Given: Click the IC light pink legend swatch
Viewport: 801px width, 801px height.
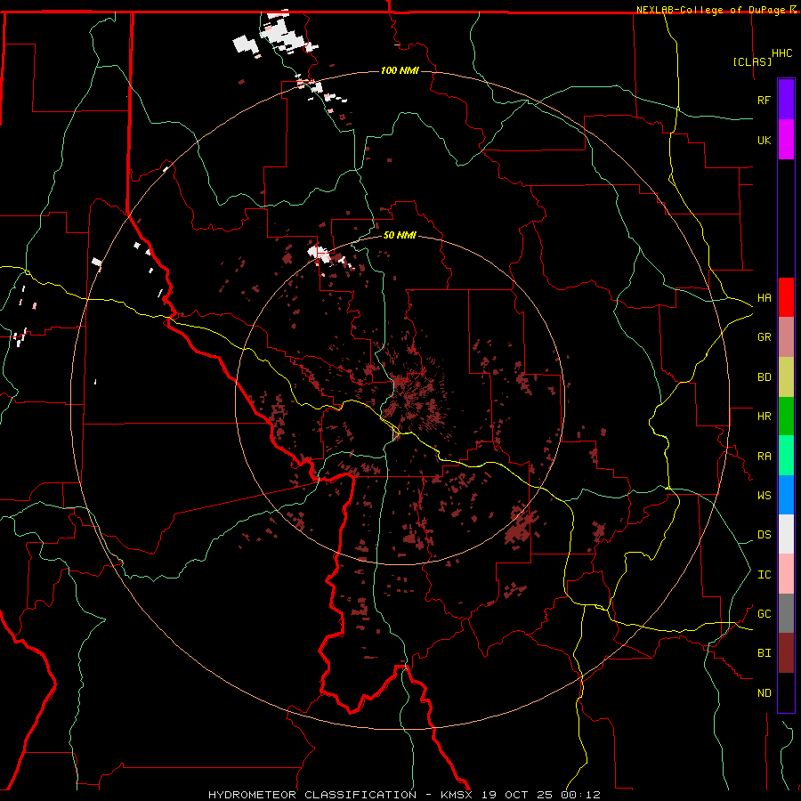Looking at the screenshot, I should [786, 574].
